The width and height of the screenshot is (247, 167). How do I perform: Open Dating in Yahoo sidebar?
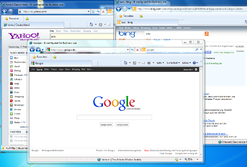click(x=15, y=71)
